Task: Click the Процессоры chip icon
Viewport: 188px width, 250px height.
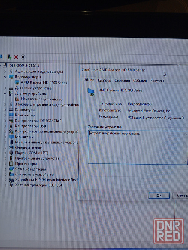Action: coord(11,164)
